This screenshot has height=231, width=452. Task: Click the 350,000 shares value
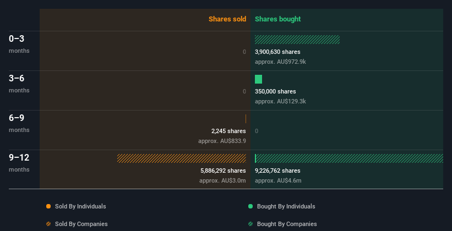point(275,91)
